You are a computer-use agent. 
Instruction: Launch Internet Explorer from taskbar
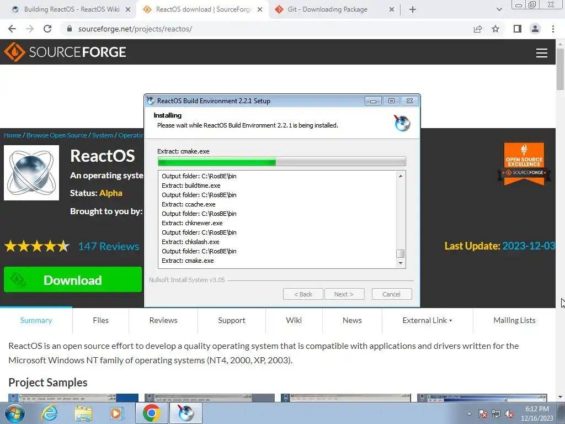(x=49, y=413)
